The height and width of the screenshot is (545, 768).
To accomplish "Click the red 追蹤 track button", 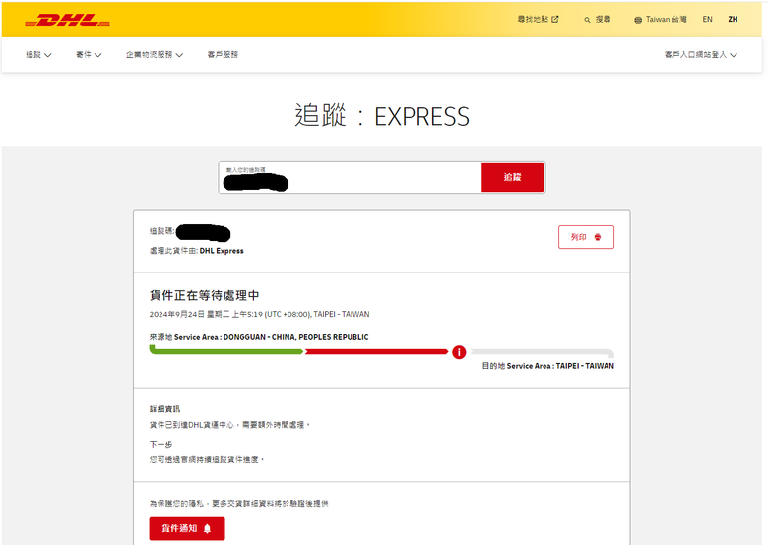I will coord(513,177).
